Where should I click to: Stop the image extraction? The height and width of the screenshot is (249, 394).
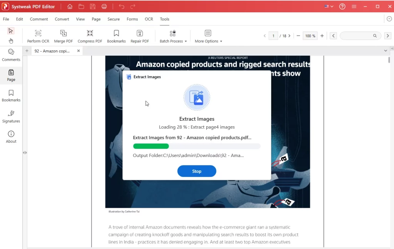coord(197,171)
